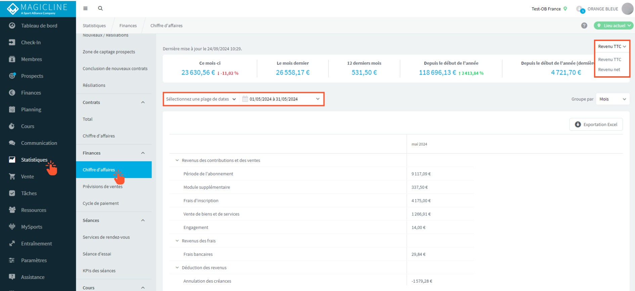Viewport: 635px width, 291px height.
Task: Open the Paramètres sliders icon
Action: (x=12, y=260)
